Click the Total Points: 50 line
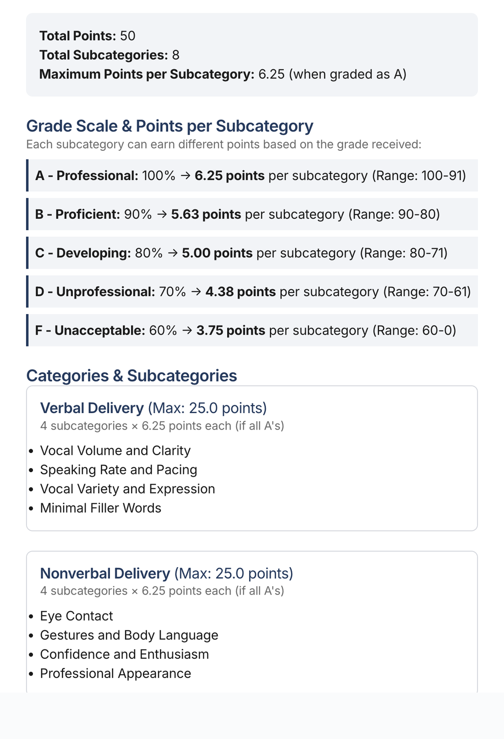 tap(88, 36)
